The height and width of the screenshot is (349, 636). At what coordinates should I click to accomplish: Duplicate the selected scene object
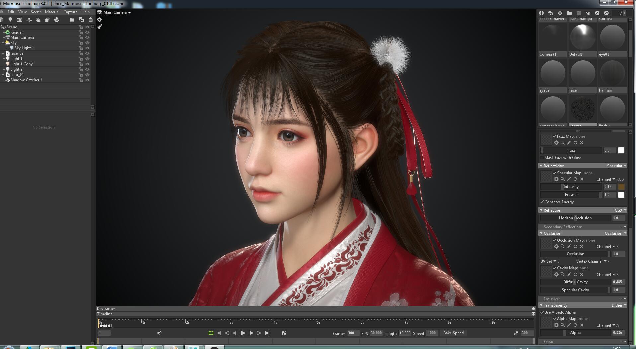tap(81, 20)
